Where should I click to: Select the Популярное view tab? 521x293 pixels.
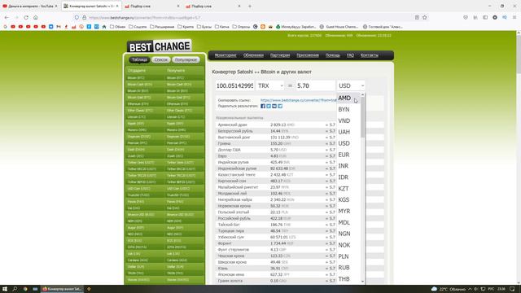tap(186, 59)
